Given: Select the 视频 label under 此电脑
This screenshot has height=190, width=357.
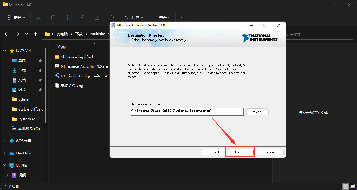Looking at the screenshot, I should tap(22, 175).
